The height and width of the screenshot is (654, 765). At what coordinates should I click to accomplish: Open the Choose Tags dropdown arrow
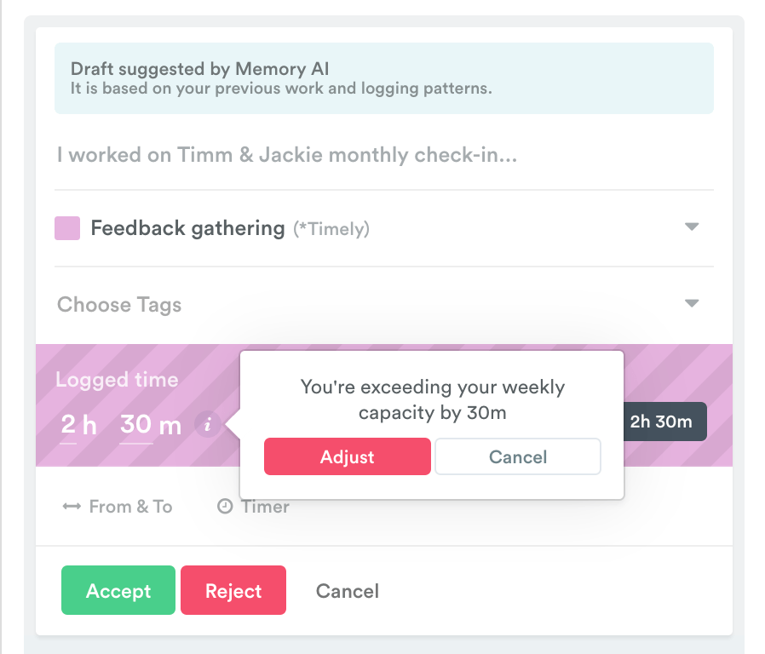click(x=692, y=303)
